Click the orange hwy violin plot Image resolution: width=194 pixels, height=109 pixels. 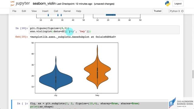pyautogui.click(x=97, y=69)
